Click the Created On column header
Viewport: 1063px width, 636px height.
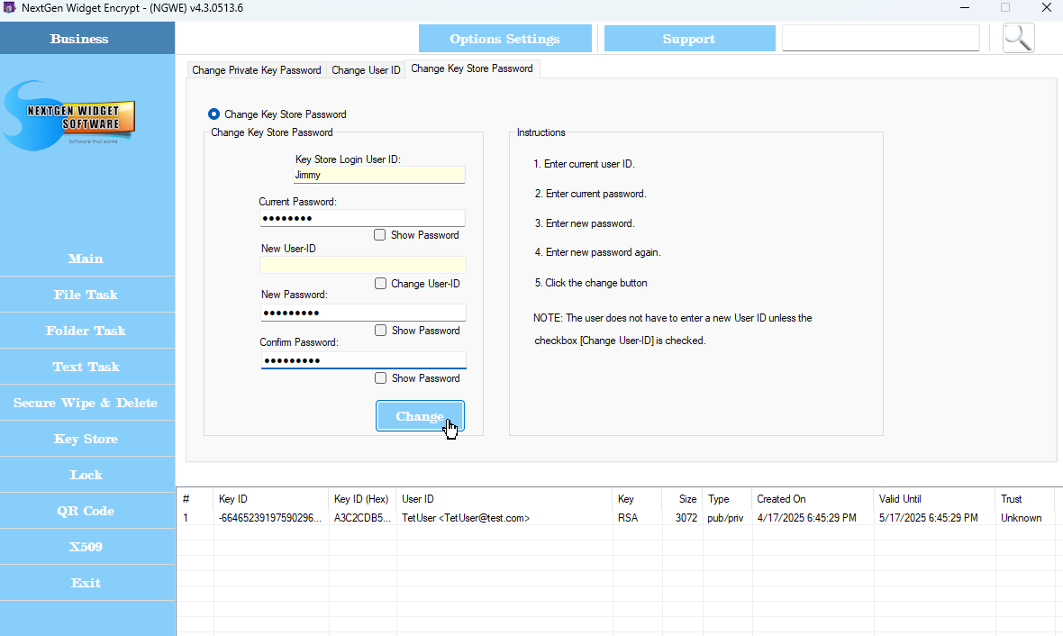click(813, 499)
